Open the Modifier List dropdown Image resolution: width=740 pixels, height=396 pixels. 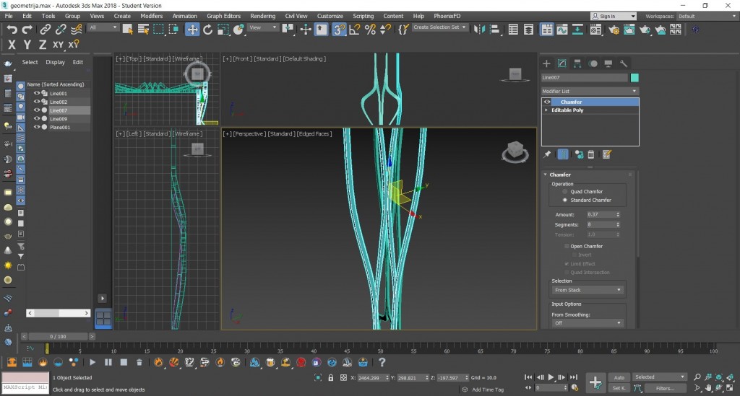coord(590,91)
